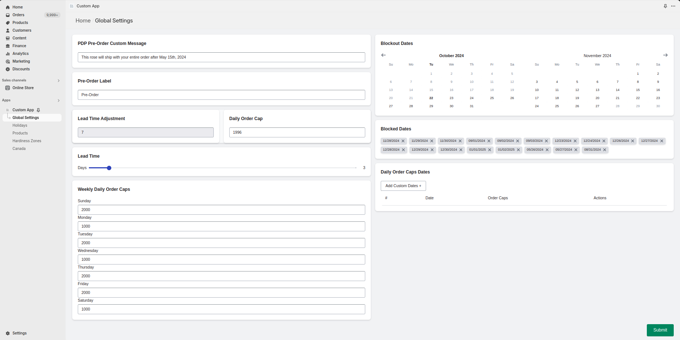
Task: Open the Customers section
Action: point(8,30)
